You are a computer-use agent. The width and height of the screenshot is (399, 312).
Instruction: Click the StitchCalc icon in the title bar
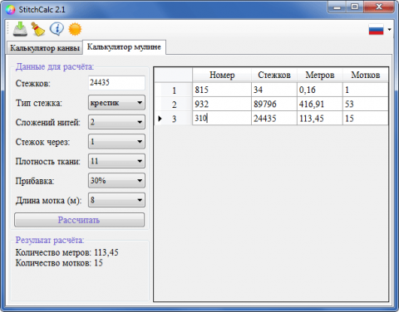point(10,10)
